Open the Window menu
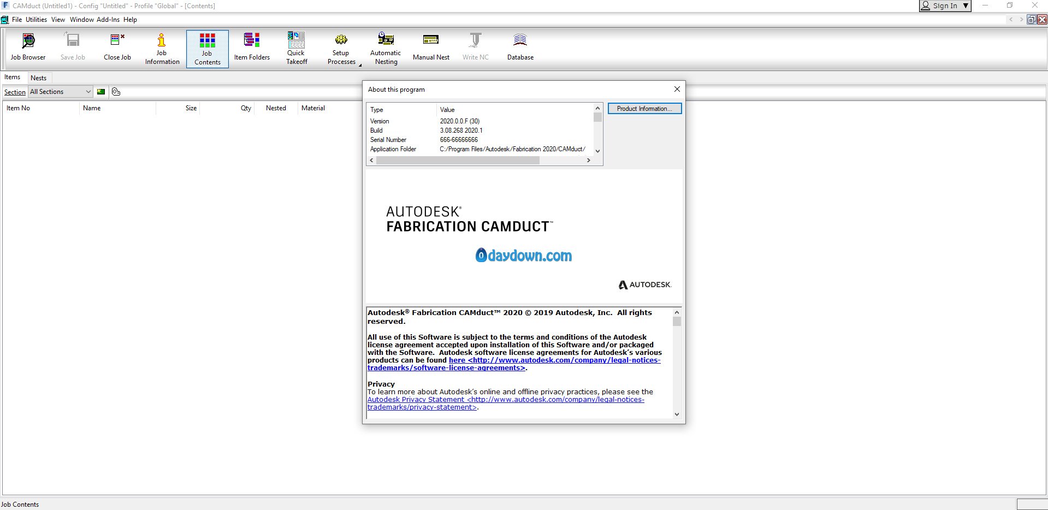Image resolution: width=1048 pixels, height=510 pixels. click(x=82, y=20)
